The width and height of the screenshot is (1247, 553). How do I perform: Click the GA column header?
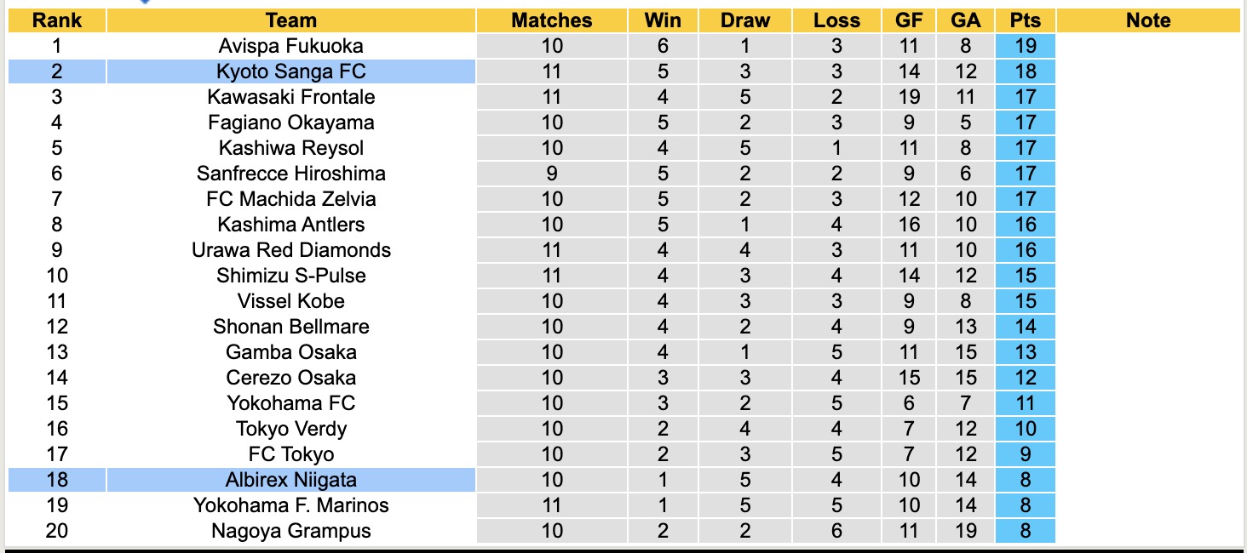coord(966,20)
